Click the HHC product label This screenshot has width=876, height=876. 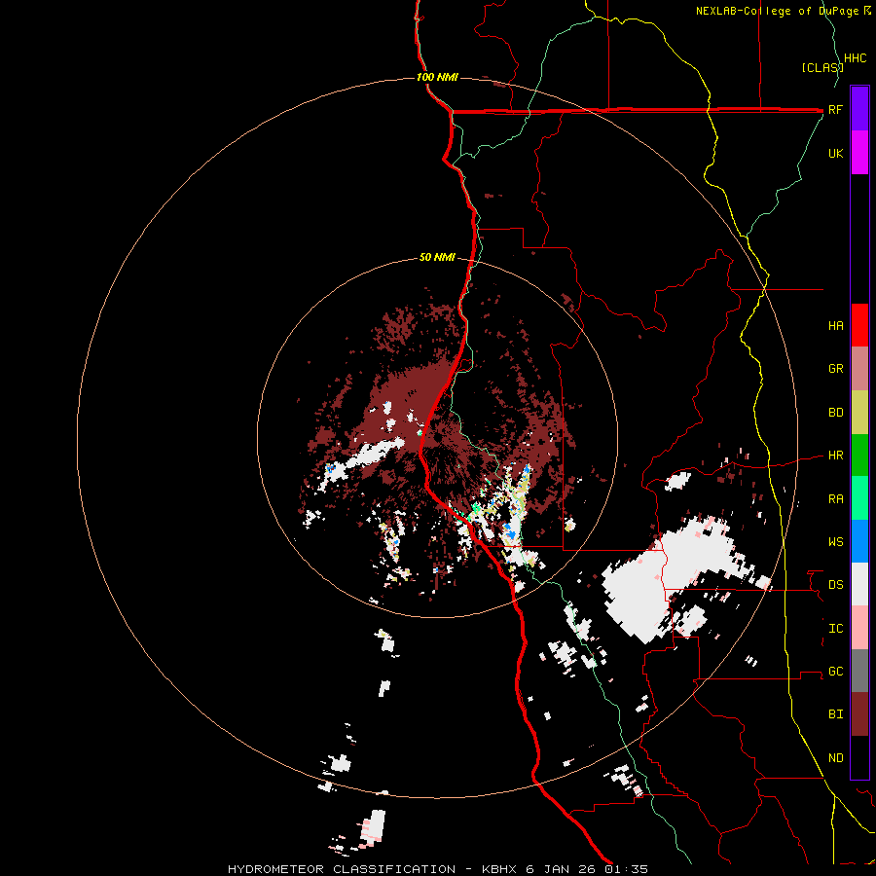tap(856, 58)
